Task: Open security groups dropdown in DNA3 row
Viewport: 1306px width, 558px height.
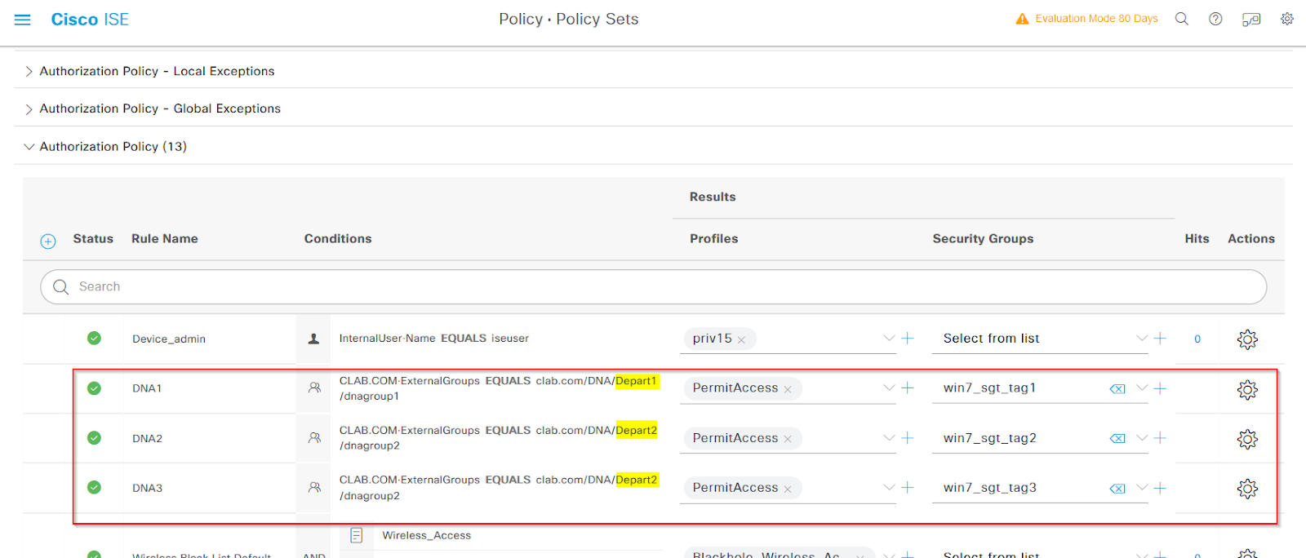Action: [x=1142, y=487]
